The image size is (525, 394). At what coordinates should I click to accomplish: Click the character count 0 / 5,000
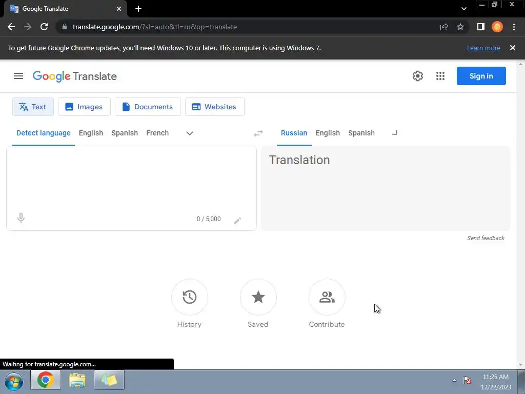click(209, 219)
